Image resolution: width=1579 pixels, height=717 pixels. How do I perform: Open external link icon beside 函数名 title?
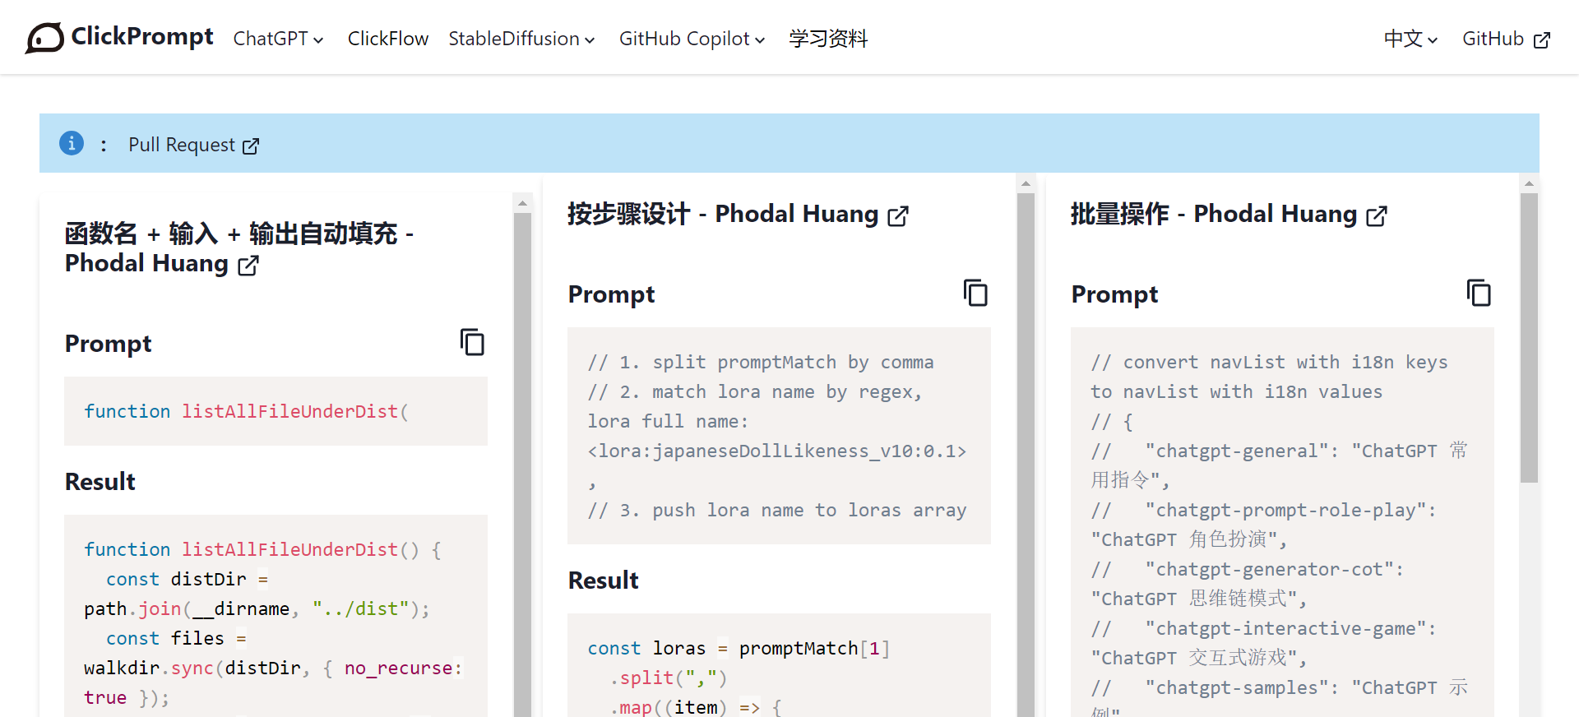(248, 266)
